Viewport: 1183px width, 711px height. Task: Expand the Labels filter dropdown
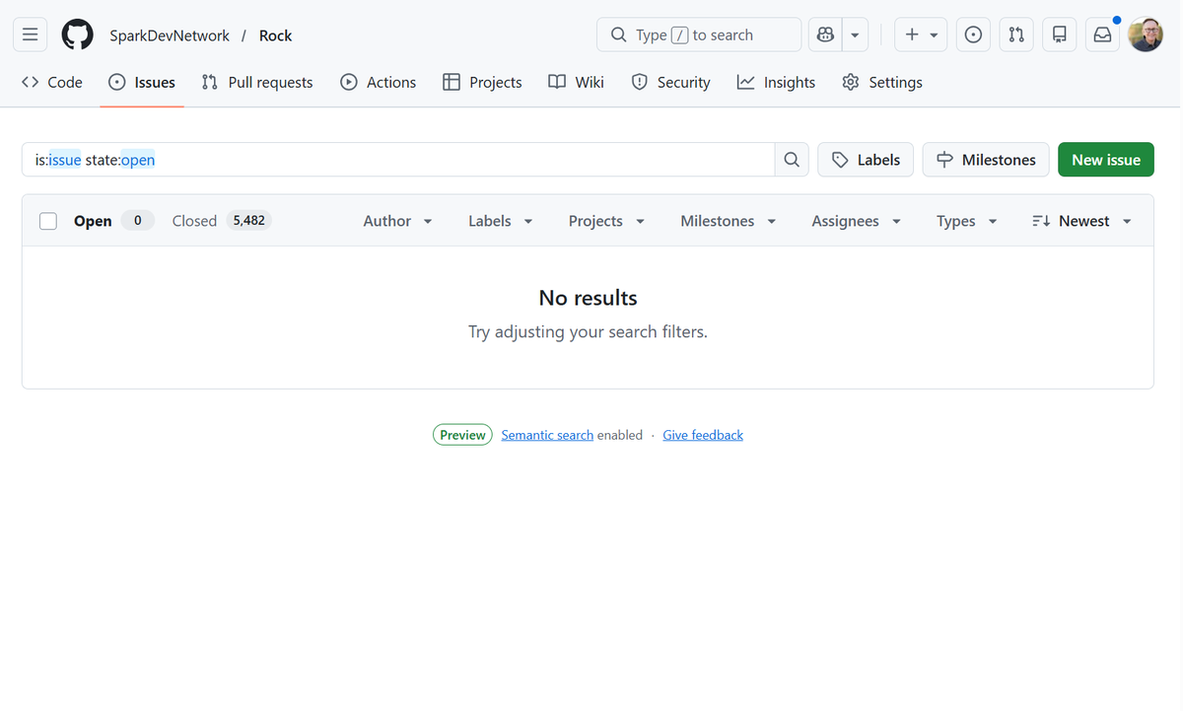tap(501, 221)
